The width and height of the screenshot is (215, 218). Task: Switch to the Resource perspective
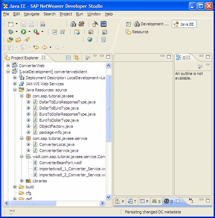coord(137,32)
